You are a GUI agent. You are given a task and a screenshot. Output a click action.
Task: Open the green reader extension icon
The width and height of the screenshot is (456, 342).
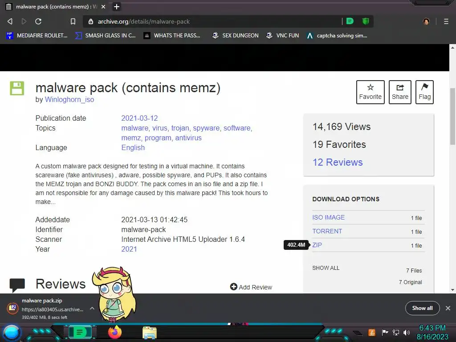click(x=350, y=21)
